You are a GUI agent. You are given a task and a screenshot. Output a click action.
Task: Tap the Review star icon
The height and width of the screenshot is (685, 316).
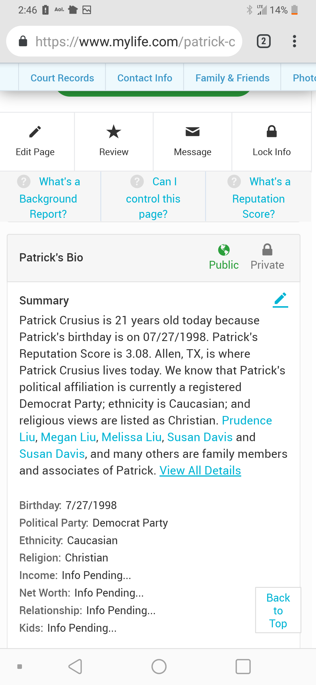point(114,132)
